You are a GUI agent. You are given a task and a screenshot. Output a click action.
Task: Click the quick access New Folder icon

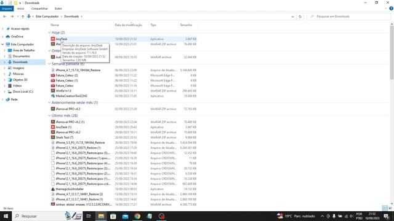click(x=15, y=2)
